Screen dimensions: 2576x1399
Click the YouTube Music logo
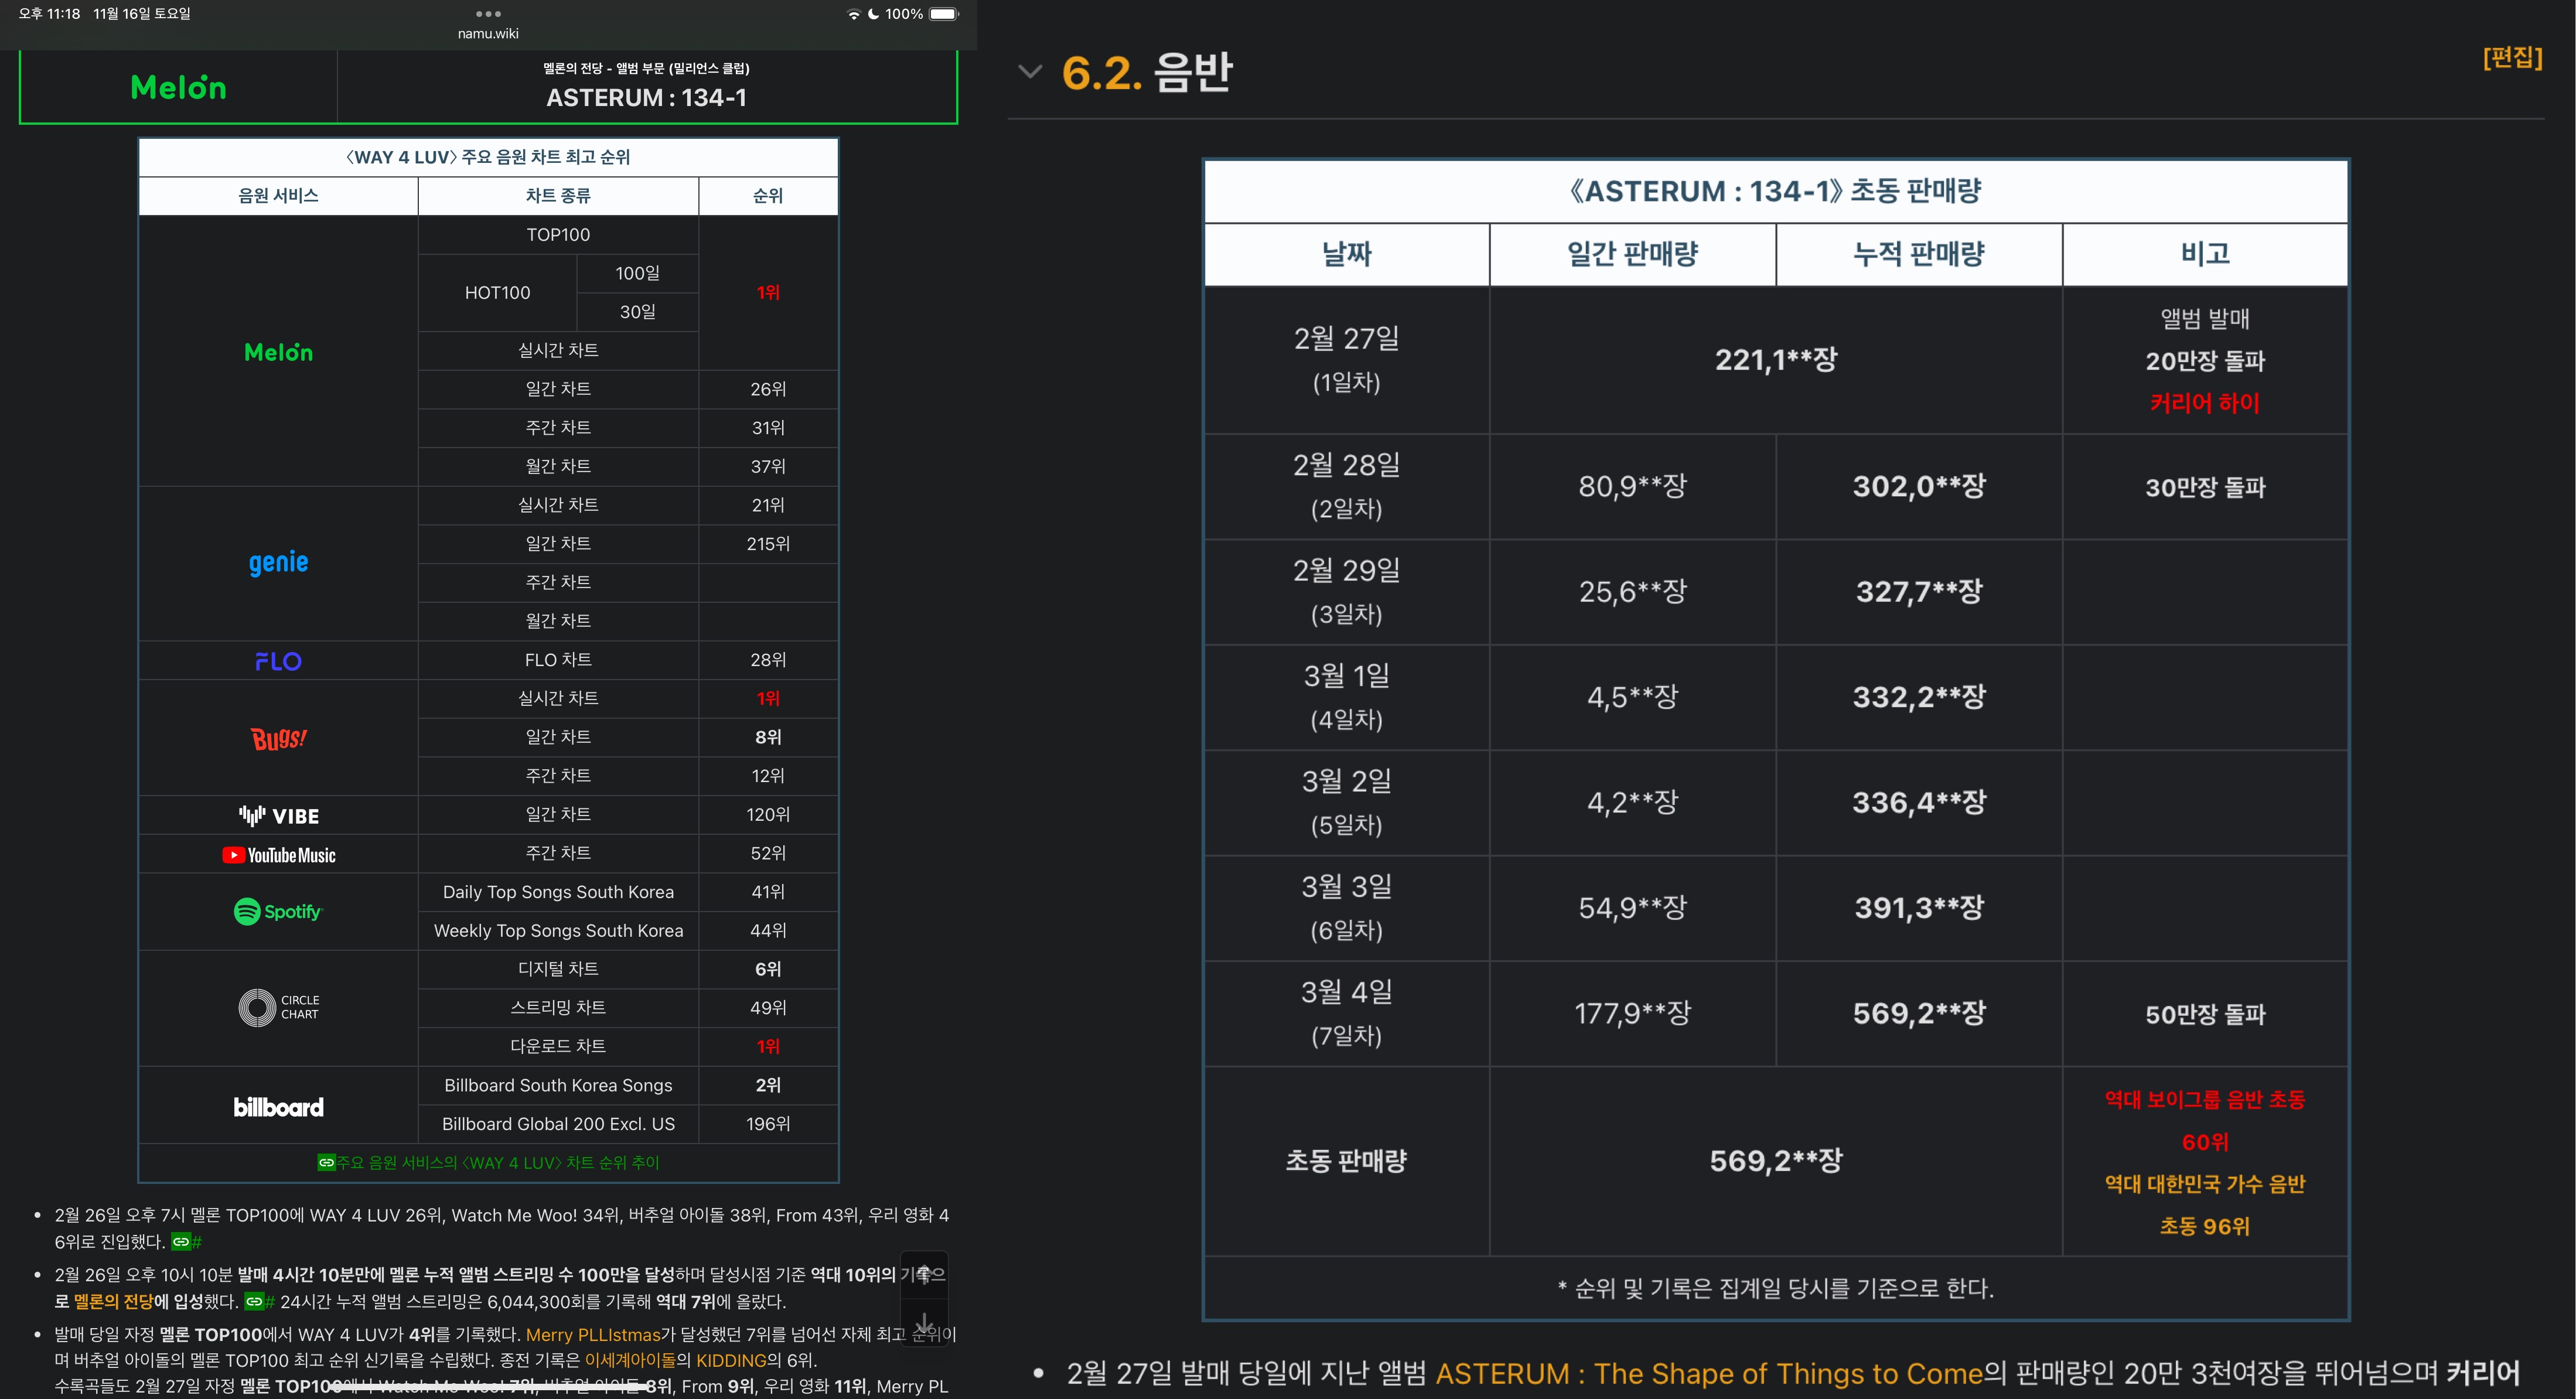pyautogui.click(x=278, y=855)
